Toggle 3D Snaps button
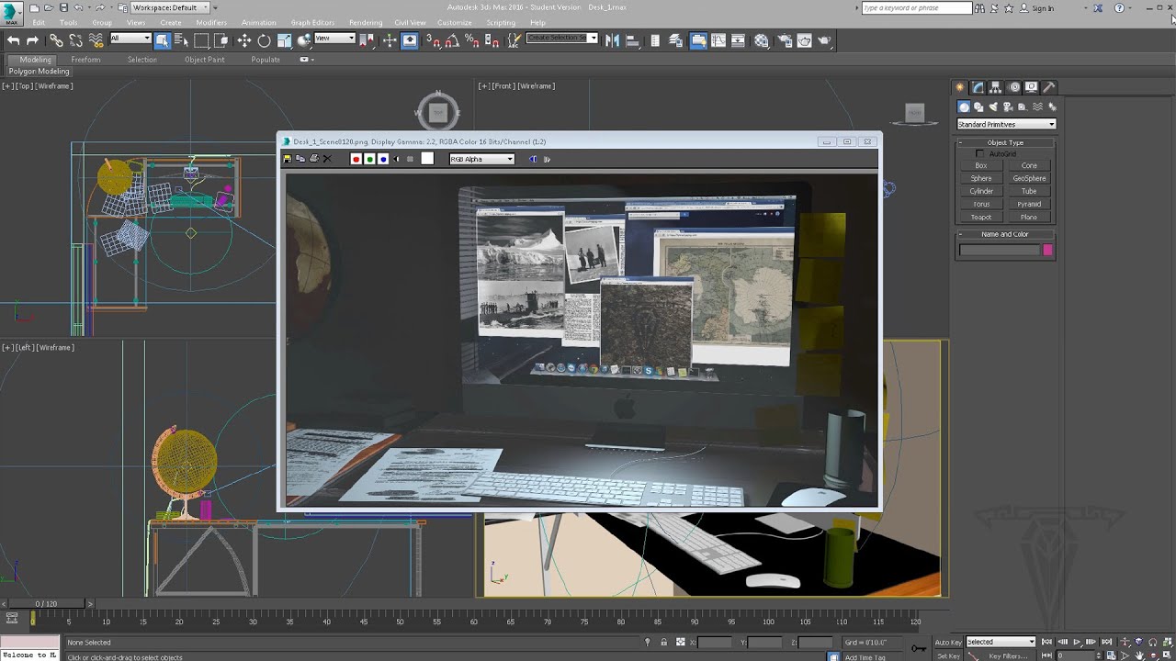Viewport: 1176px width, 661px height. (x=434, y=40)
